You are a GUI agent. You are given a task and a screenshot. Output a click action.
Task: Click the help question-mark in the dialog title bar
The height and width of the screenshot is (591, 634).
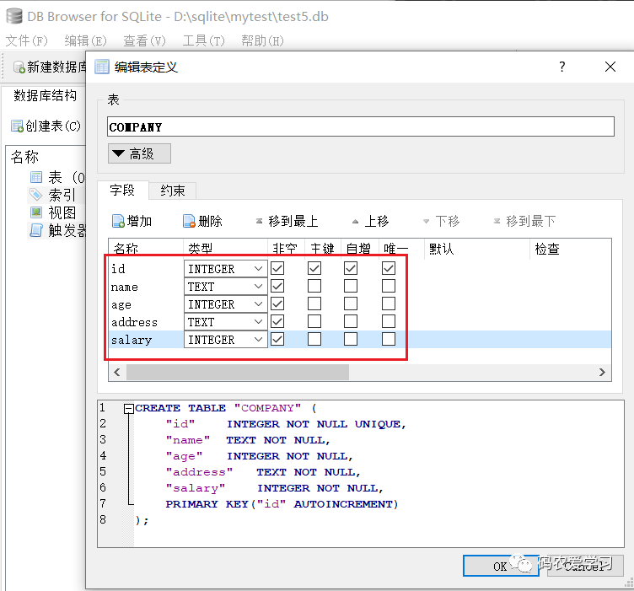tap(562, 67)
